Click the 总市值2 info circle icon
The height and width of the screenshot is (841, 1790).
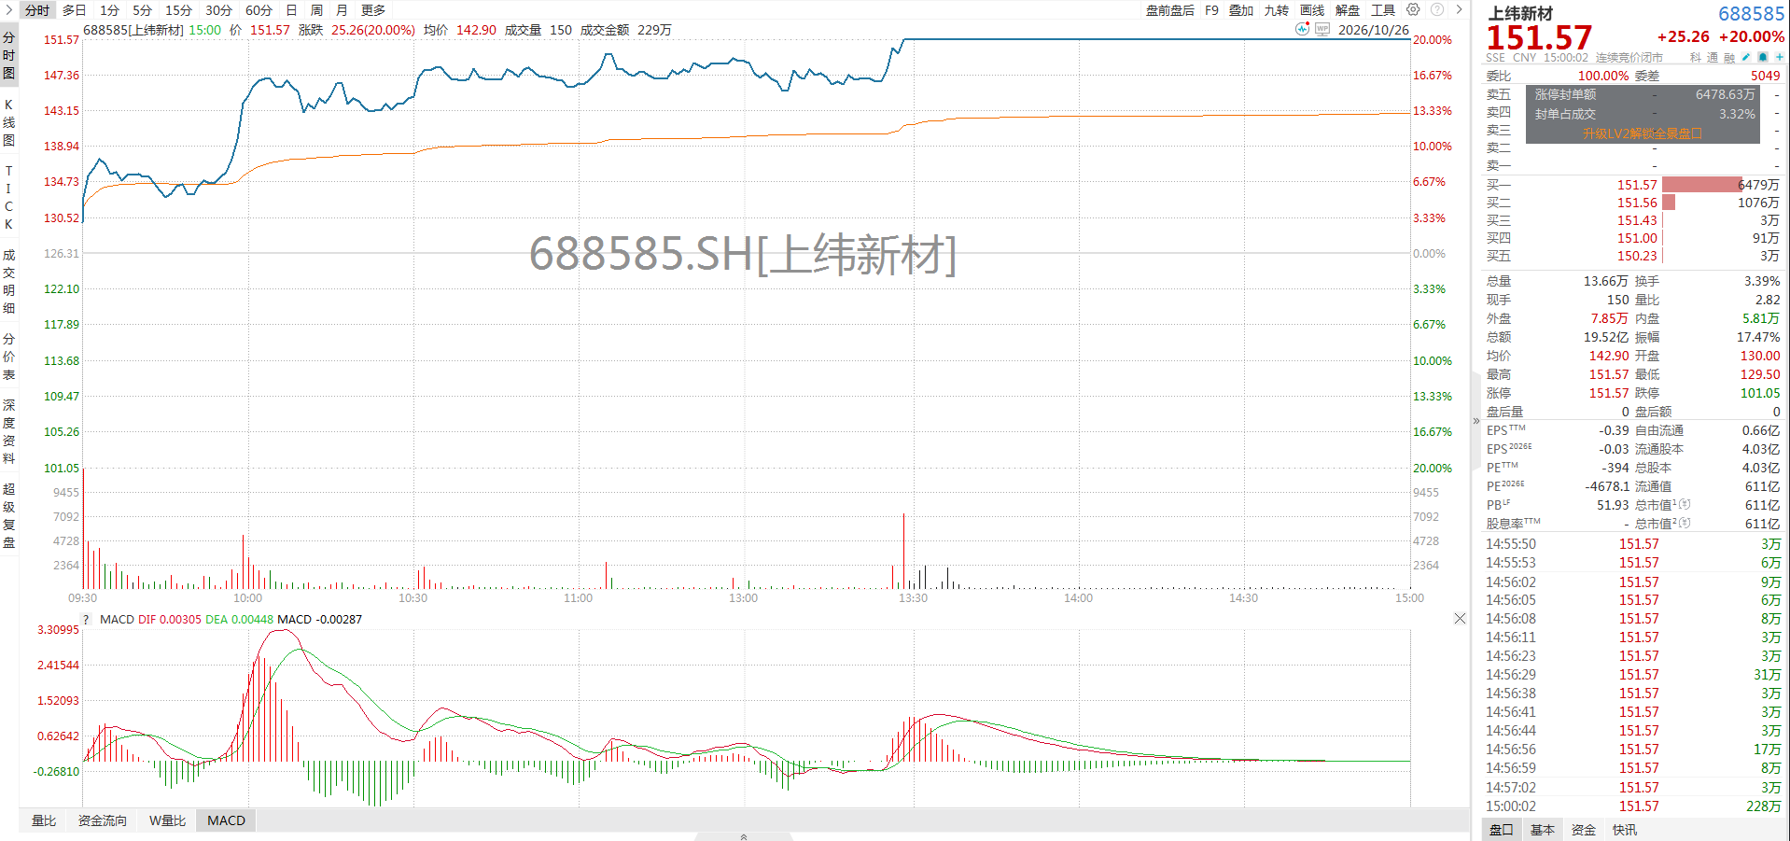1685,524
